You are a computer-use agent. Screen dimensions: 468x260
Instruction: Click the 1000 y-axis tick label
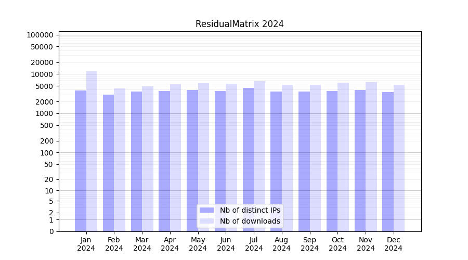[x=46, y=113]
